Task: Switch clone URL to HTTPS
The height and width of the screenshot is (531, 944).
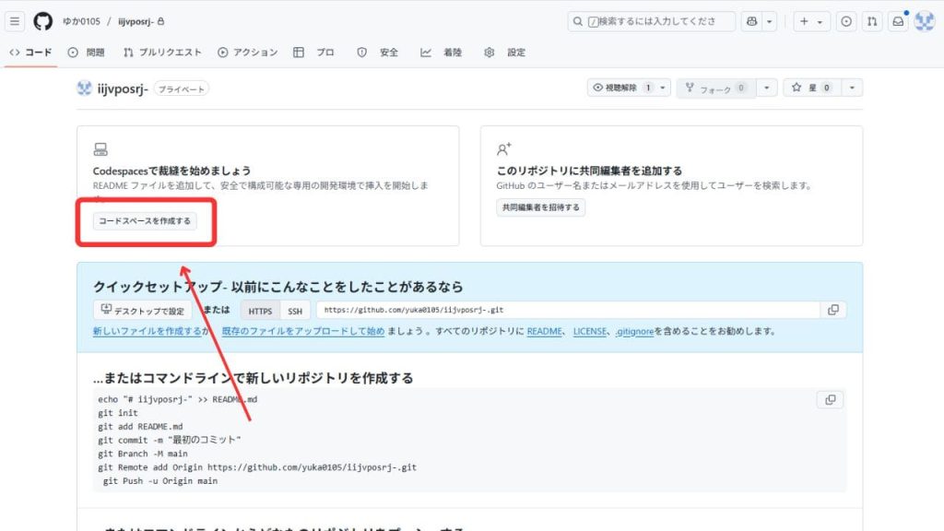Action: click(x=260, y=312)
